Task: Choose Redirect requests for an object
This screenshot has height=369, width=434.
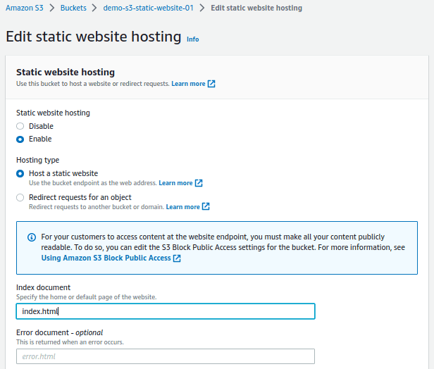Action: [20, 197]
